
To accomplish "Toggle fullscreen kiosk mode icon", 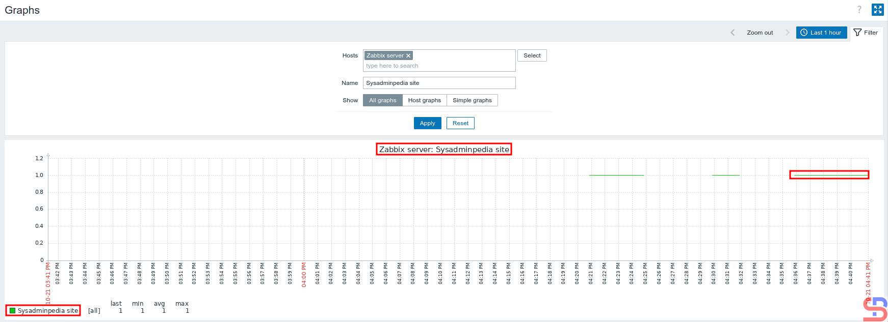I will [877, 10].
